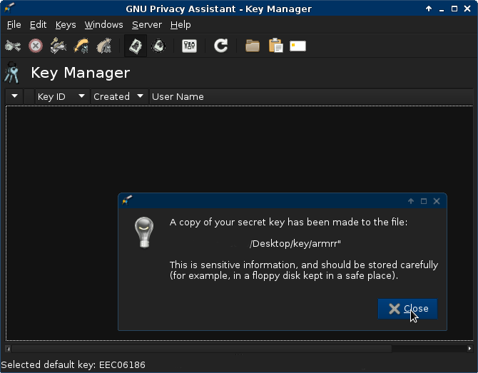The image size is (478, 373).
Task: Open the file manager folder icon
Action: 253,46
